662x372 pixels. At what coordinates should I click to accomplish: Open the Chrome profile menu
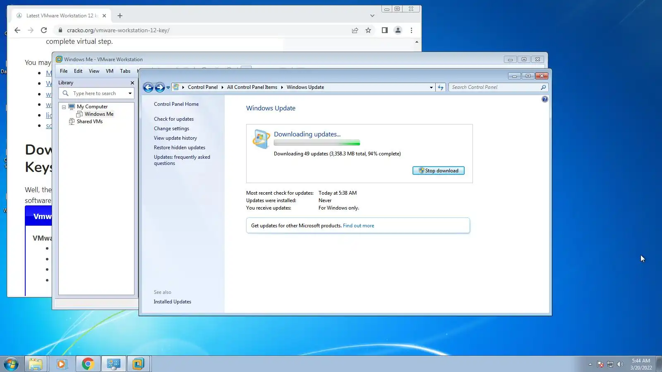(398, 30)
